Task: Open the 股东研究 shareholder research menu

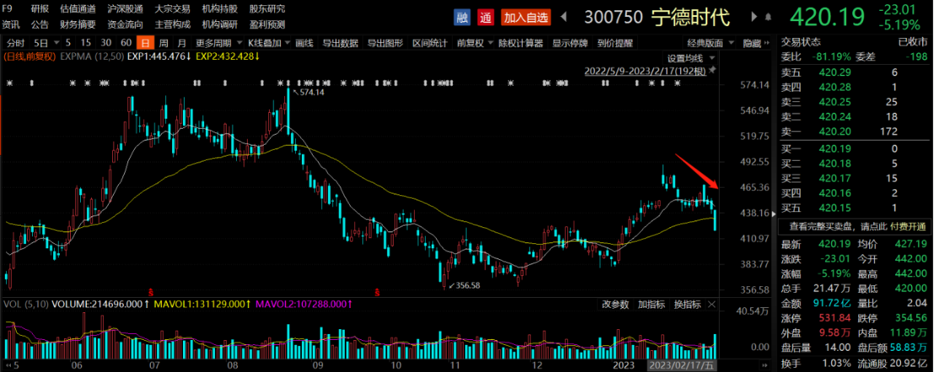Action: point(267,9)
